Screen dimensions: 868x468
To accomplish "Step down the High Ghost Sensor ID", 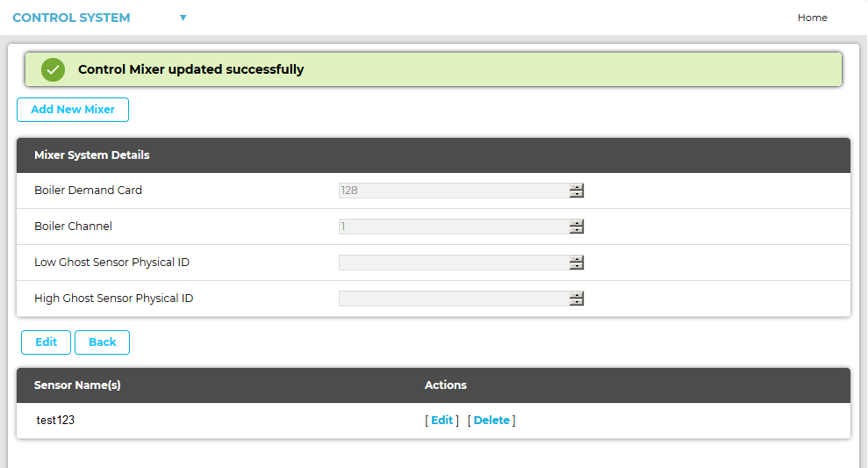I will pos(577,302).
